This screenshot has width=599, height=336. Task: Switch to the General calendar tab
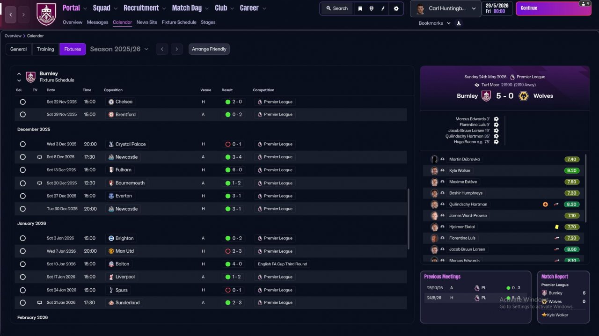pos(19,49)
